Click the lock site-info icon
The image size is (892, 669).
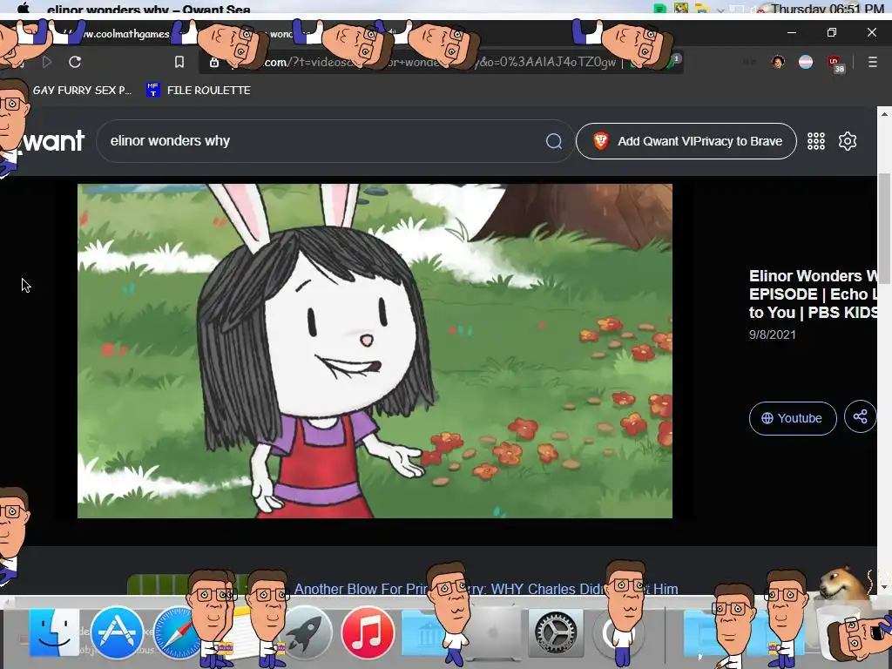[x=214, y=62]
